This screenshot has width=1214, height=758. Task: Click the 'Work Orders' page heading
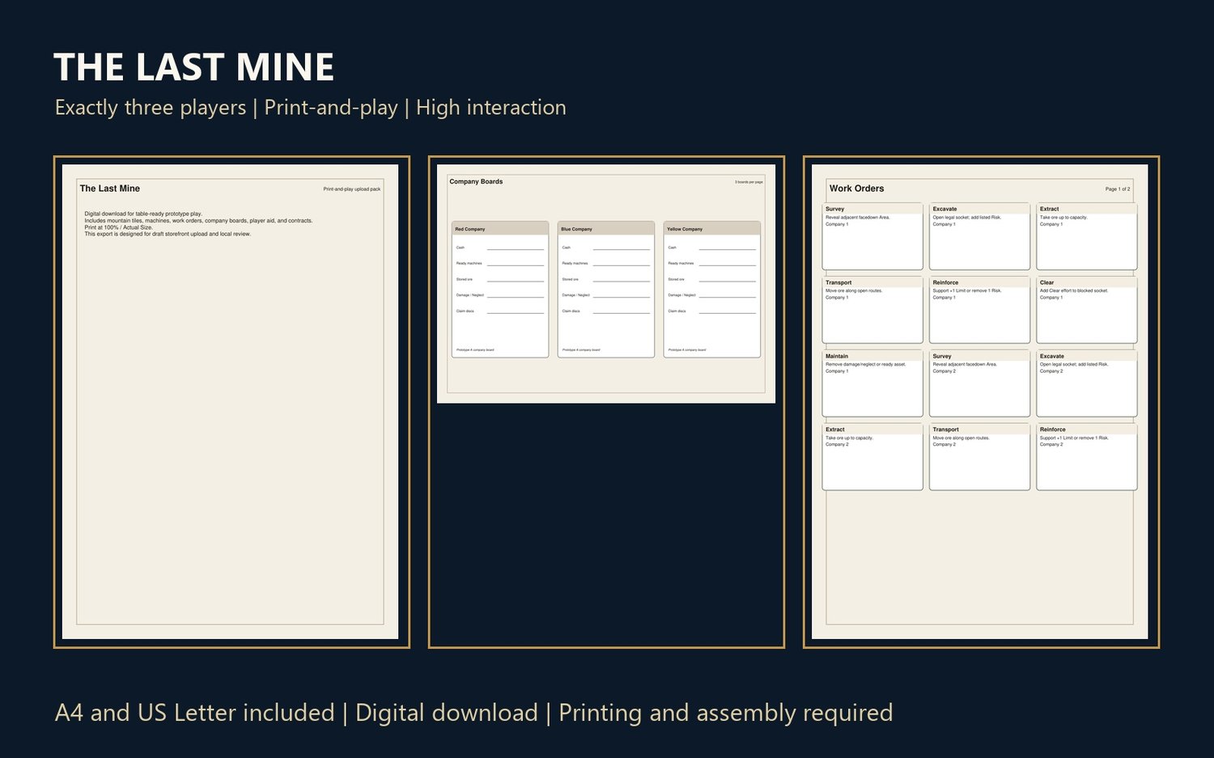[856, 188]
